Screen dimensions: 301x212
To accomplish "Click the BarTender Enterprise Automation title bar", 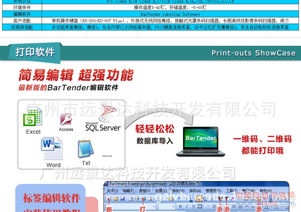I will (196, 183).
